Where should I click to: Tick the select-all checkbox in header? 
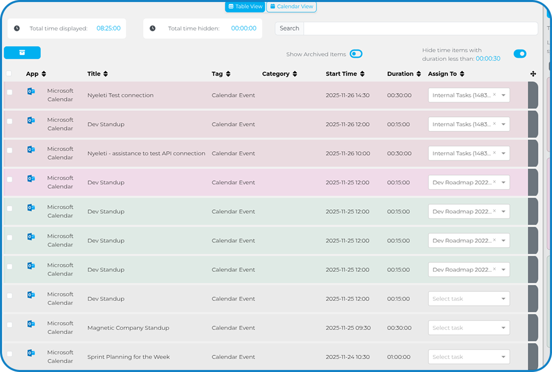pos(9,73)
